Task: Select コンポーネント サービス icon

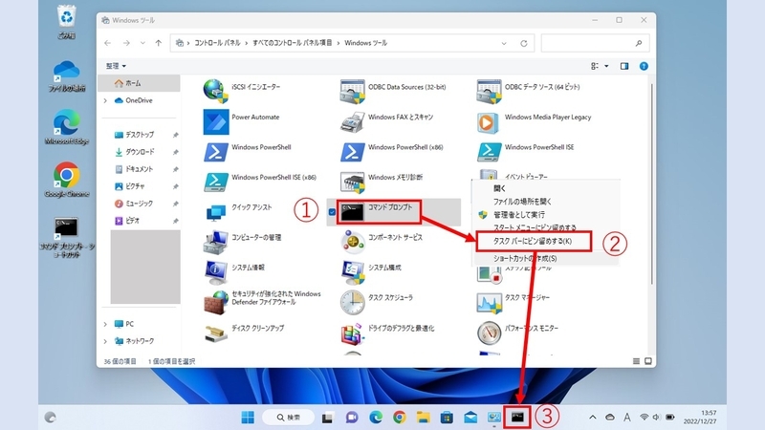Action: point(352,243)
